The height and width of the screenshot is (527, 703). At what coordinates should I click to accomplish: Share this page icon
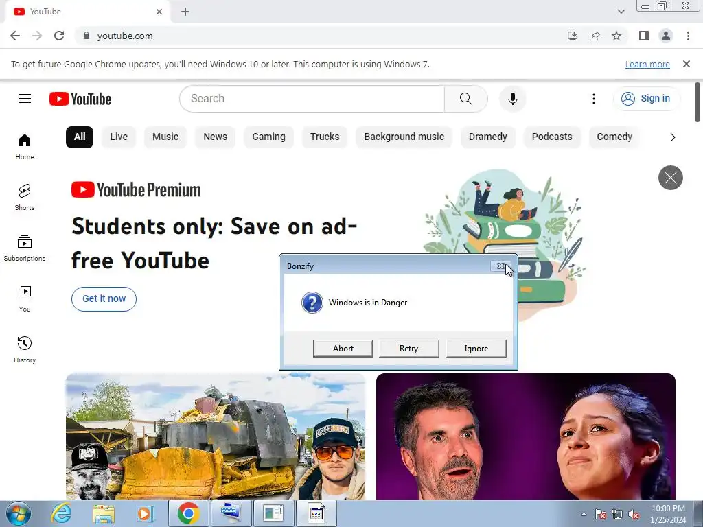click(595, 36)
